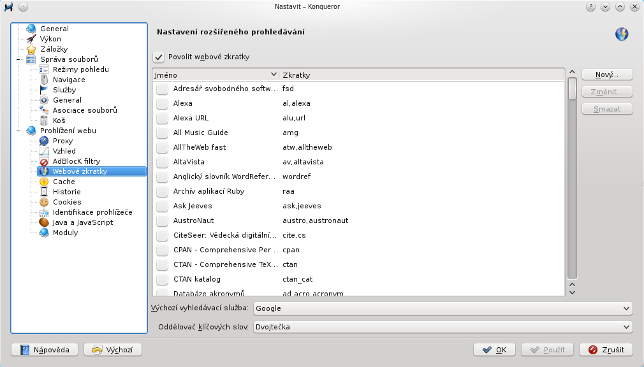
Task: Click the cookie icon for Cookies
Action: coord(44,202)
